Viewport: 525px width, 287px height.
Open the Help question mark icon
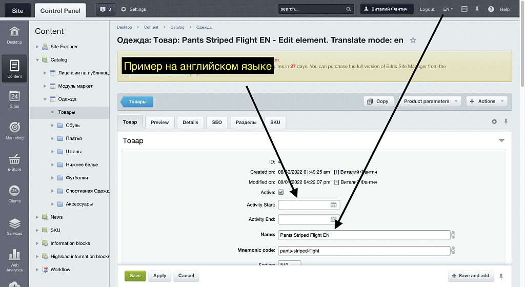click(491, 9)
